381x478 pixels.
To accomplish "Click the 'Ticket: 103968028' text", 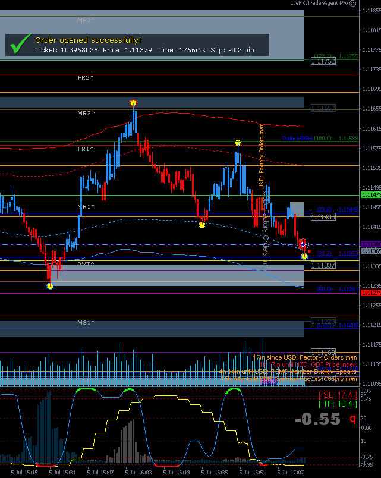I will (67, 50).
